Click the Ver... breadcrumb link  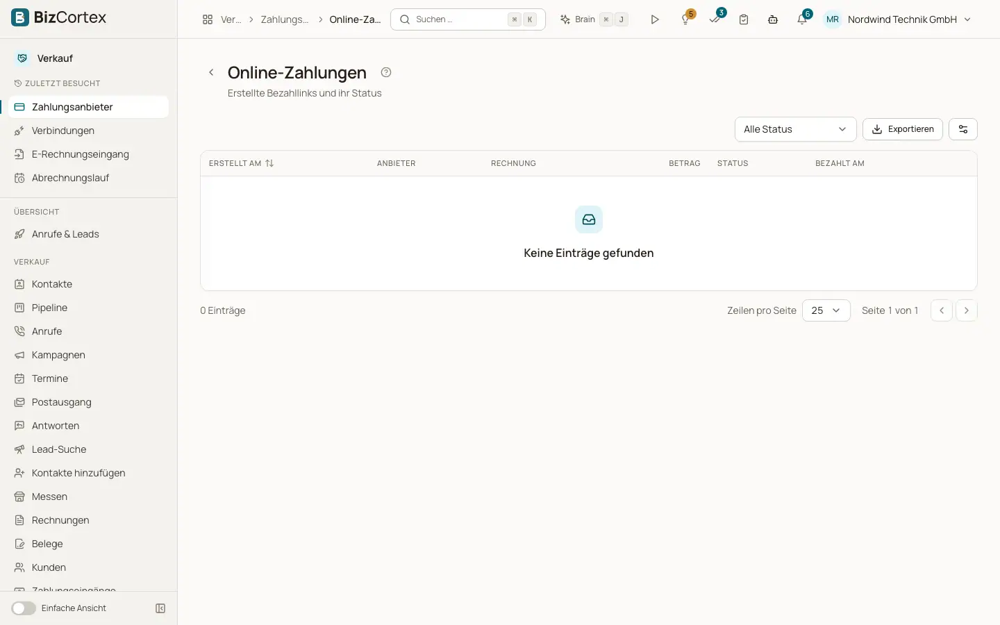(231, 19)
